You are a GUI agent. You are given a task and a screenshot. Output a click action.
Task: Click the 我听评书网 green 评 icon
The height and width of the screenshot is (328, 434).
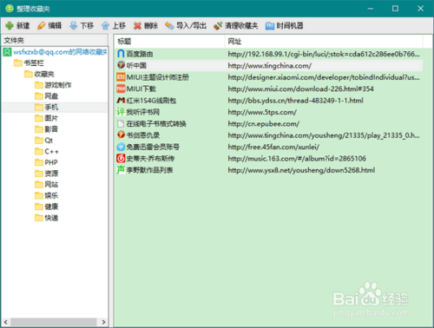coord(121,112)
